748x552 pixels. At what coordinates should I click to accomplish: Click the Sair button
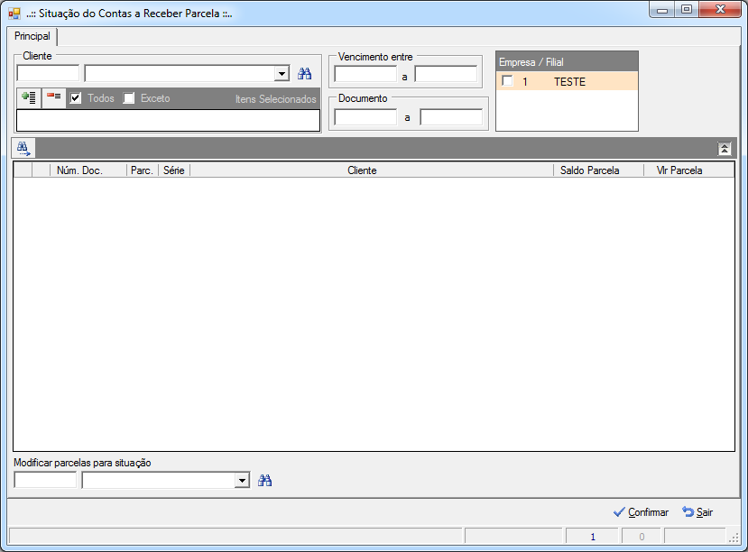pyautogui.click(x=697, y=512)
